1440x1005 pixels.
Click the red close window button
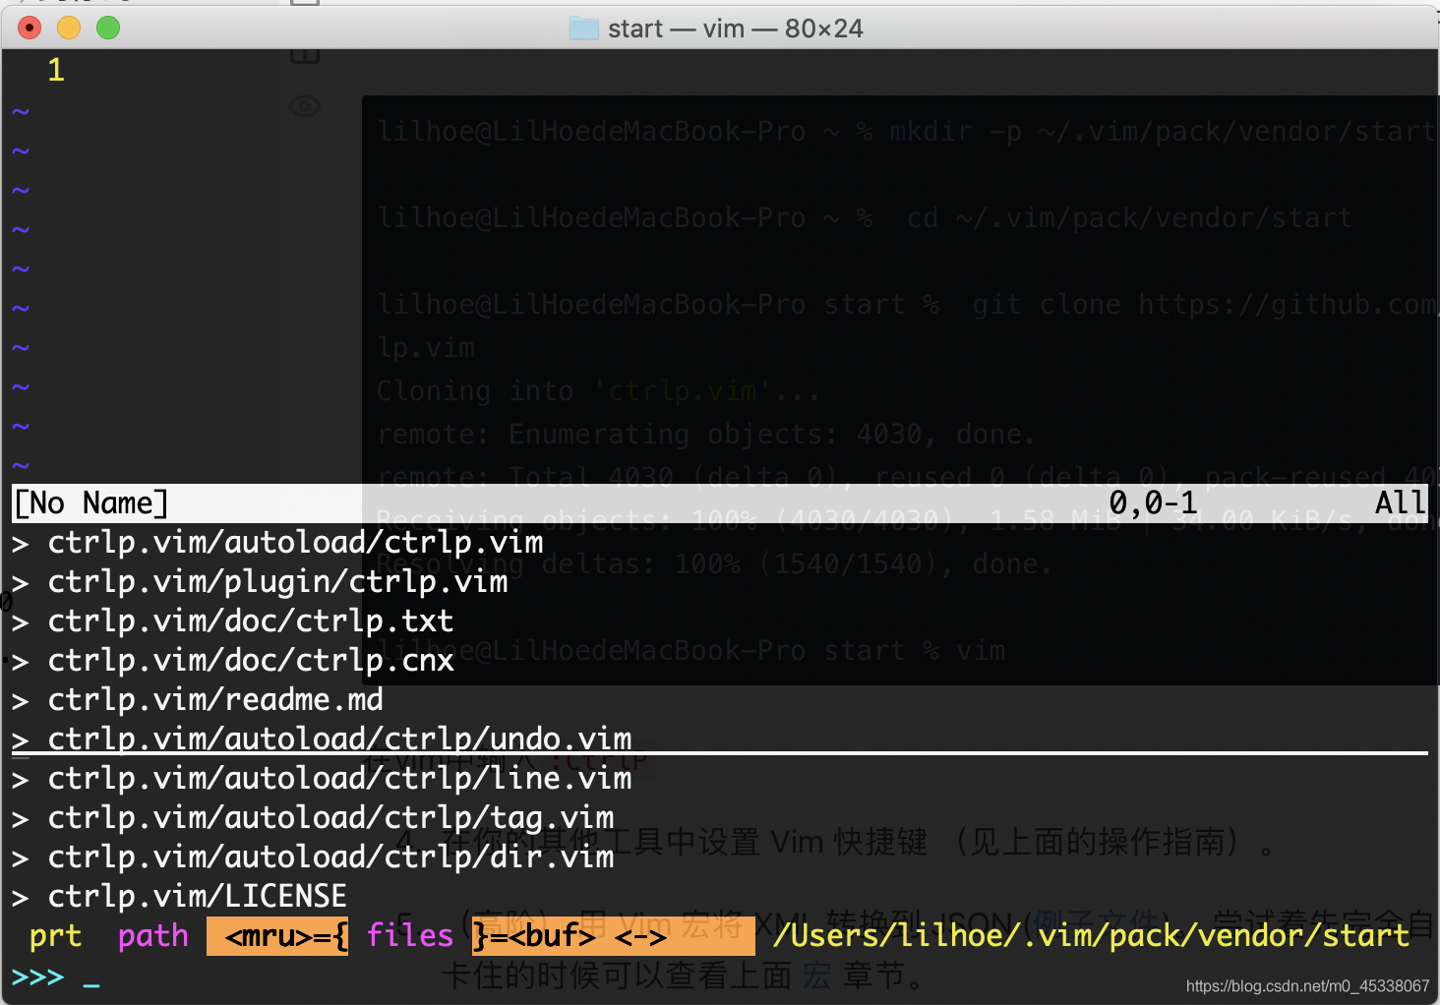[x=30, y=28]
